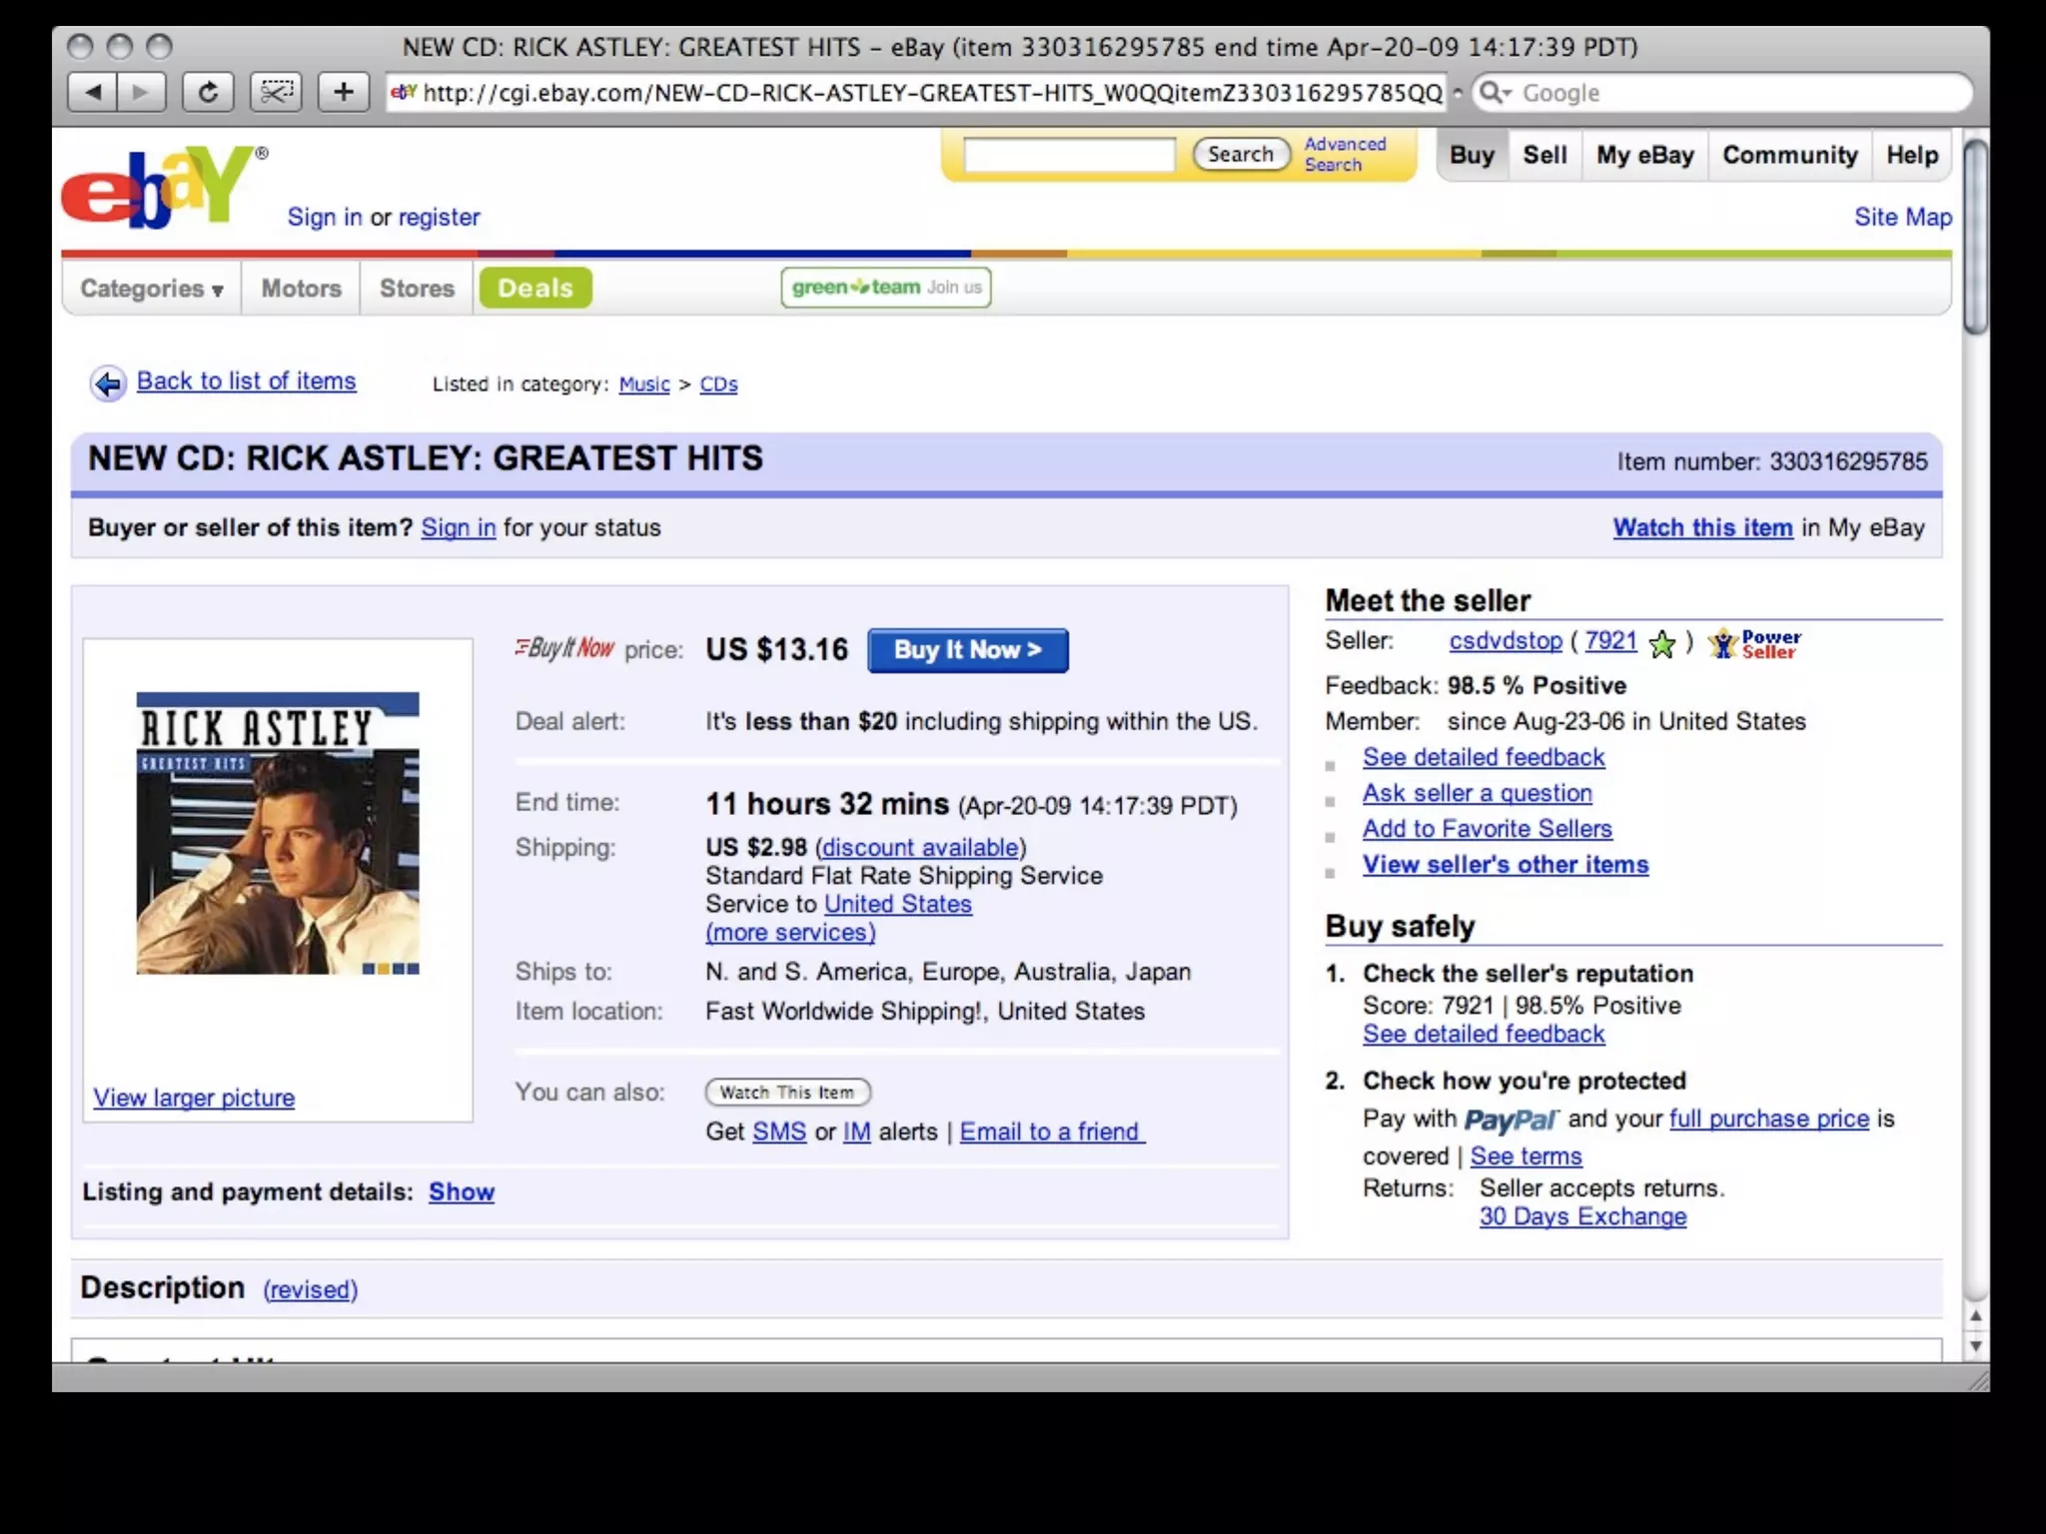Open the My eBay tab
Screen dimensions: 2046x1534
(1644, 156)
